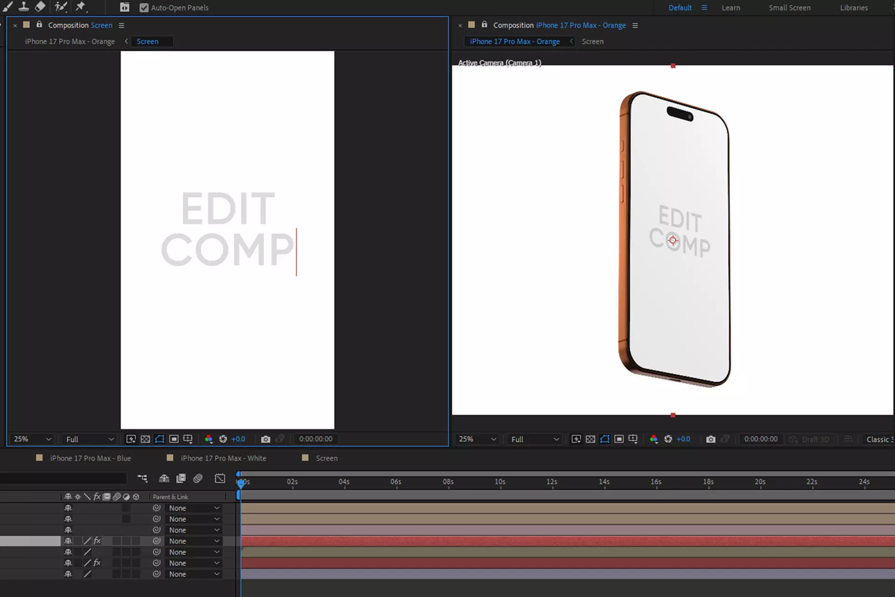Toggle the lock on Composition Screen viewer

coord(39,25)
